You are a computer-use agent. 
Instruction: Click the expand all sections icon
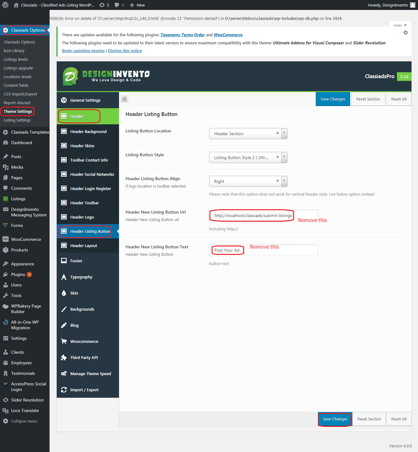point(125,99)
